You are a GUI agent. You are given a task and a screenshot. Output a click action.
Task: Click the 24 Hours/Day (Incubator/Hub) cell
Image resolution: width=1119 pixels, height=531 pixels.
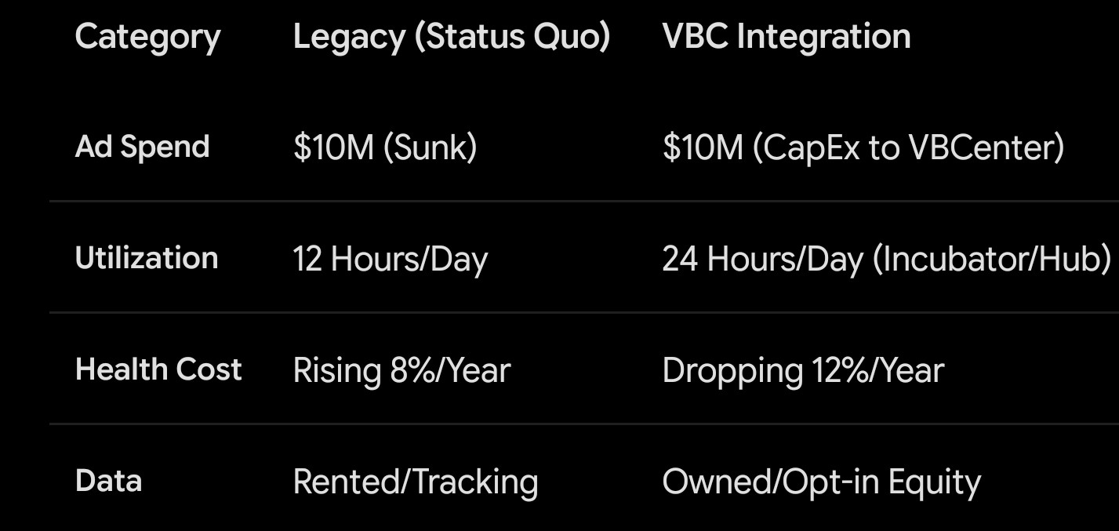(887, 259)
